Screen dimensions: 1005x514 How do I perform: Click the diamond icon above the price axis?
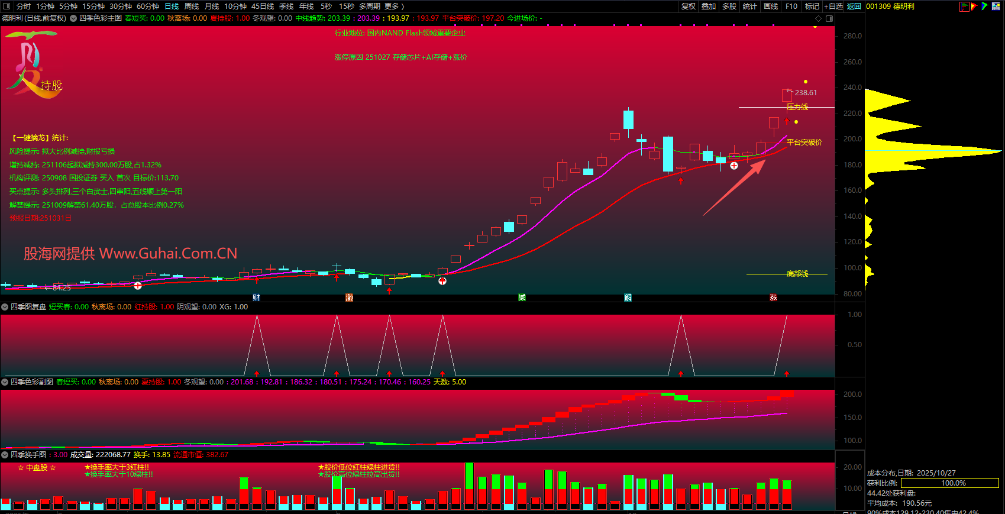coord(818,18)
